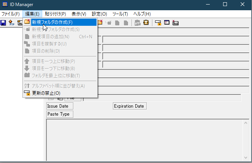Click the greyed ID database toolbar icon

tap(138, 23)
